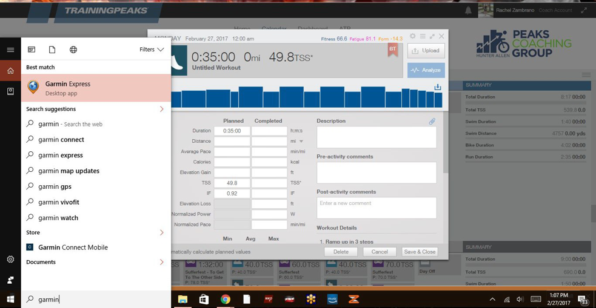This screenshot has height=308, width=596.
Task: Filter search results by Documents icon
Action: tap(52, 50)
